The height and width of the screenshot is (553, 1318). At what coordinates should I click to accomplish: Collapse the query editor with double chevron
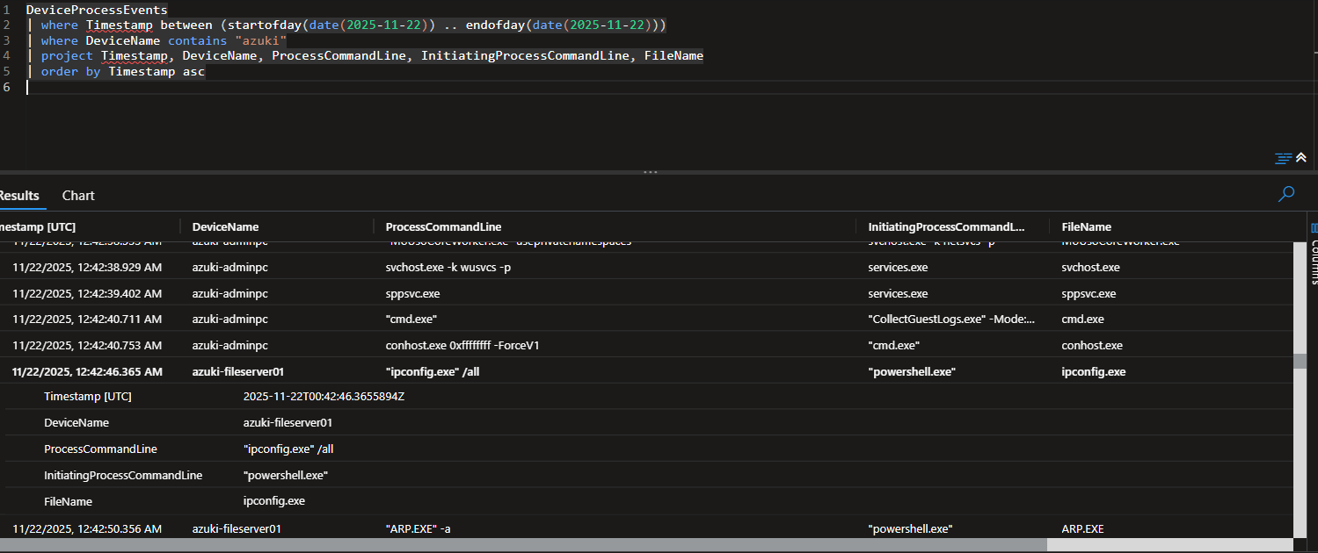[x=1301, y=158]
